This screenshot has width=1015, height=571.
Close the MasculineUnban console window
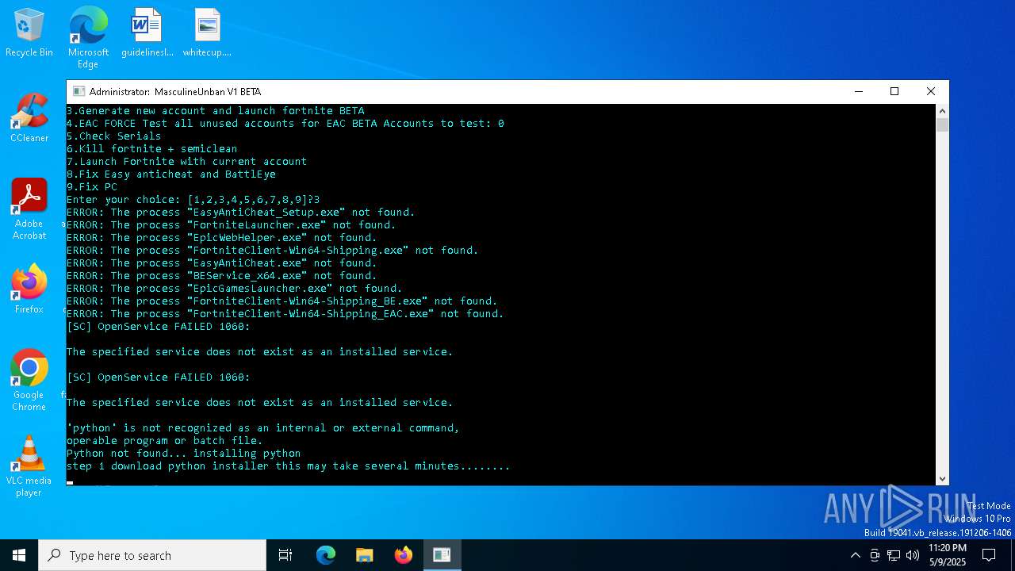pos(931,91)
